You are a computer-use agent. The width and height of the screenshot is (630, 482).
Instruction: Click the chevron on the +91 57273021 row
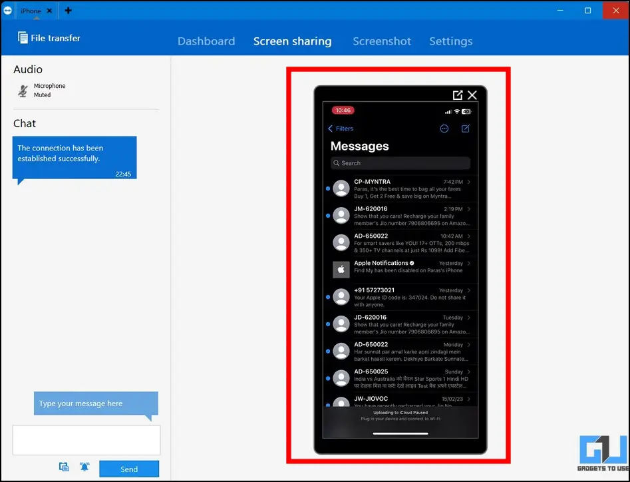pyautogui.click(x=469, y=290)
